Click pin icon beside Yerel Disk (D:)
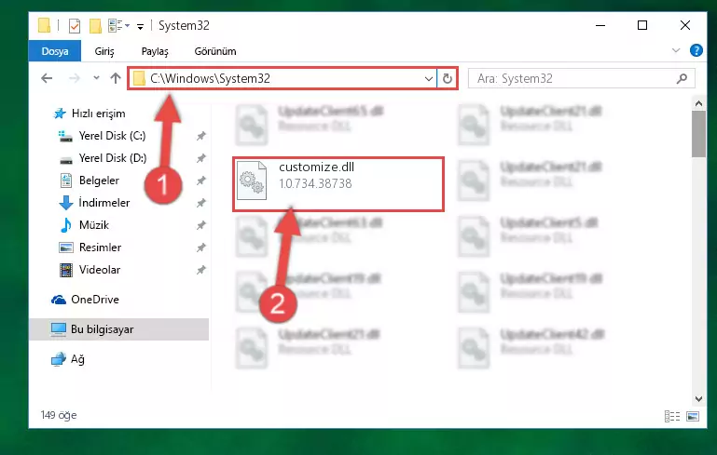Image resolution: width=717 pixels, height=455 pixels. point(200,158)
